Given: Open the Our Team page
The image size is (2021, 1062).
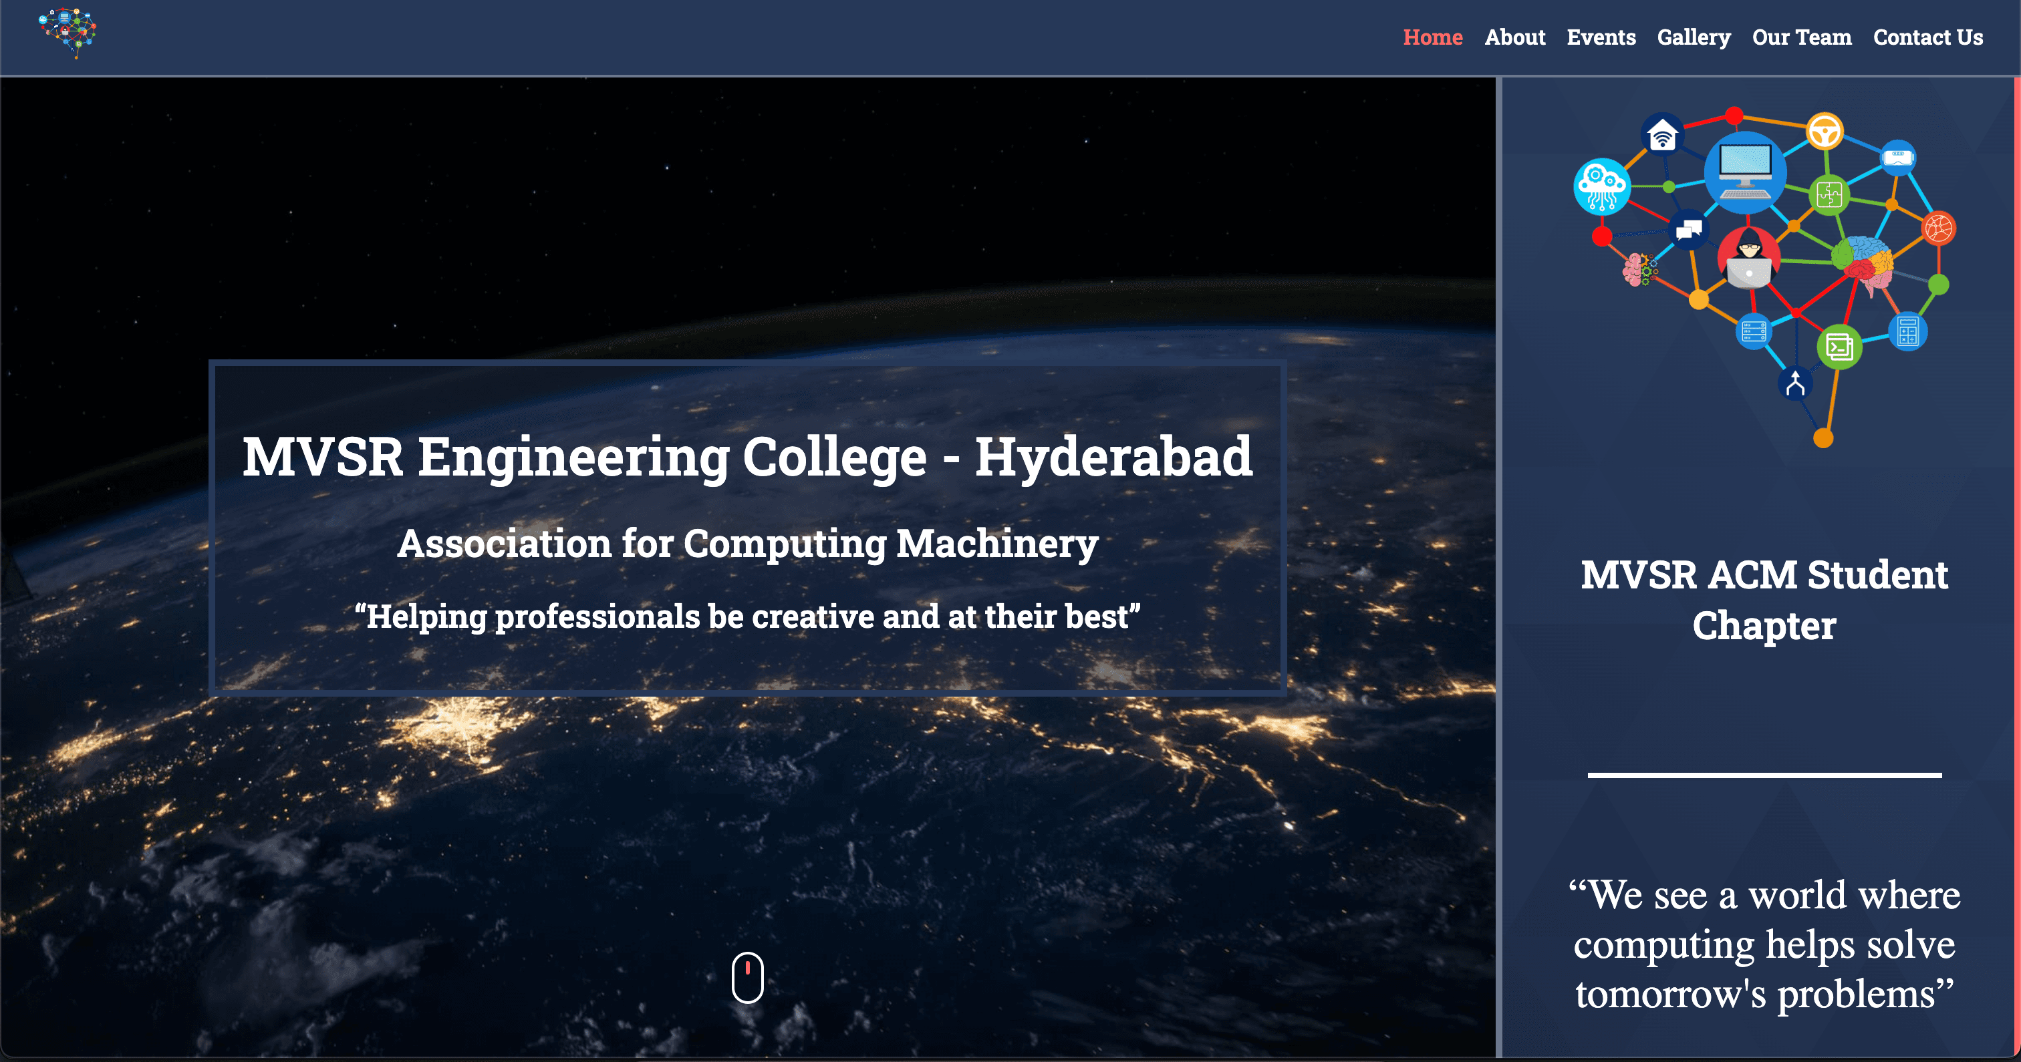Looking at the screenshot, I should point(1801,37).
